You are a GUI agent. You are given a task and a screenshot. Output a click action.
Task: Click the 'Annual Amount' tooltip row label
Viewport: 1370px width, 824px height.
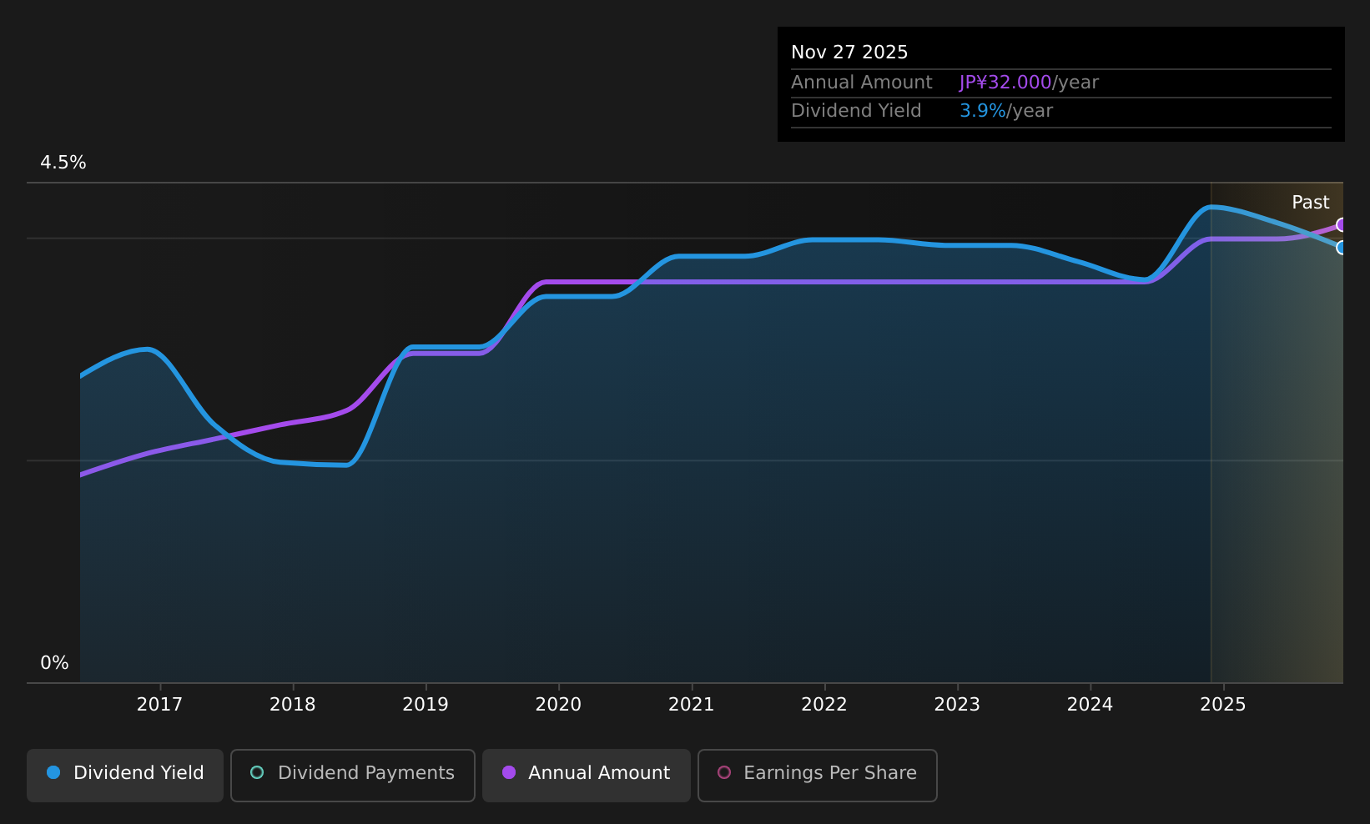[862, 83]
